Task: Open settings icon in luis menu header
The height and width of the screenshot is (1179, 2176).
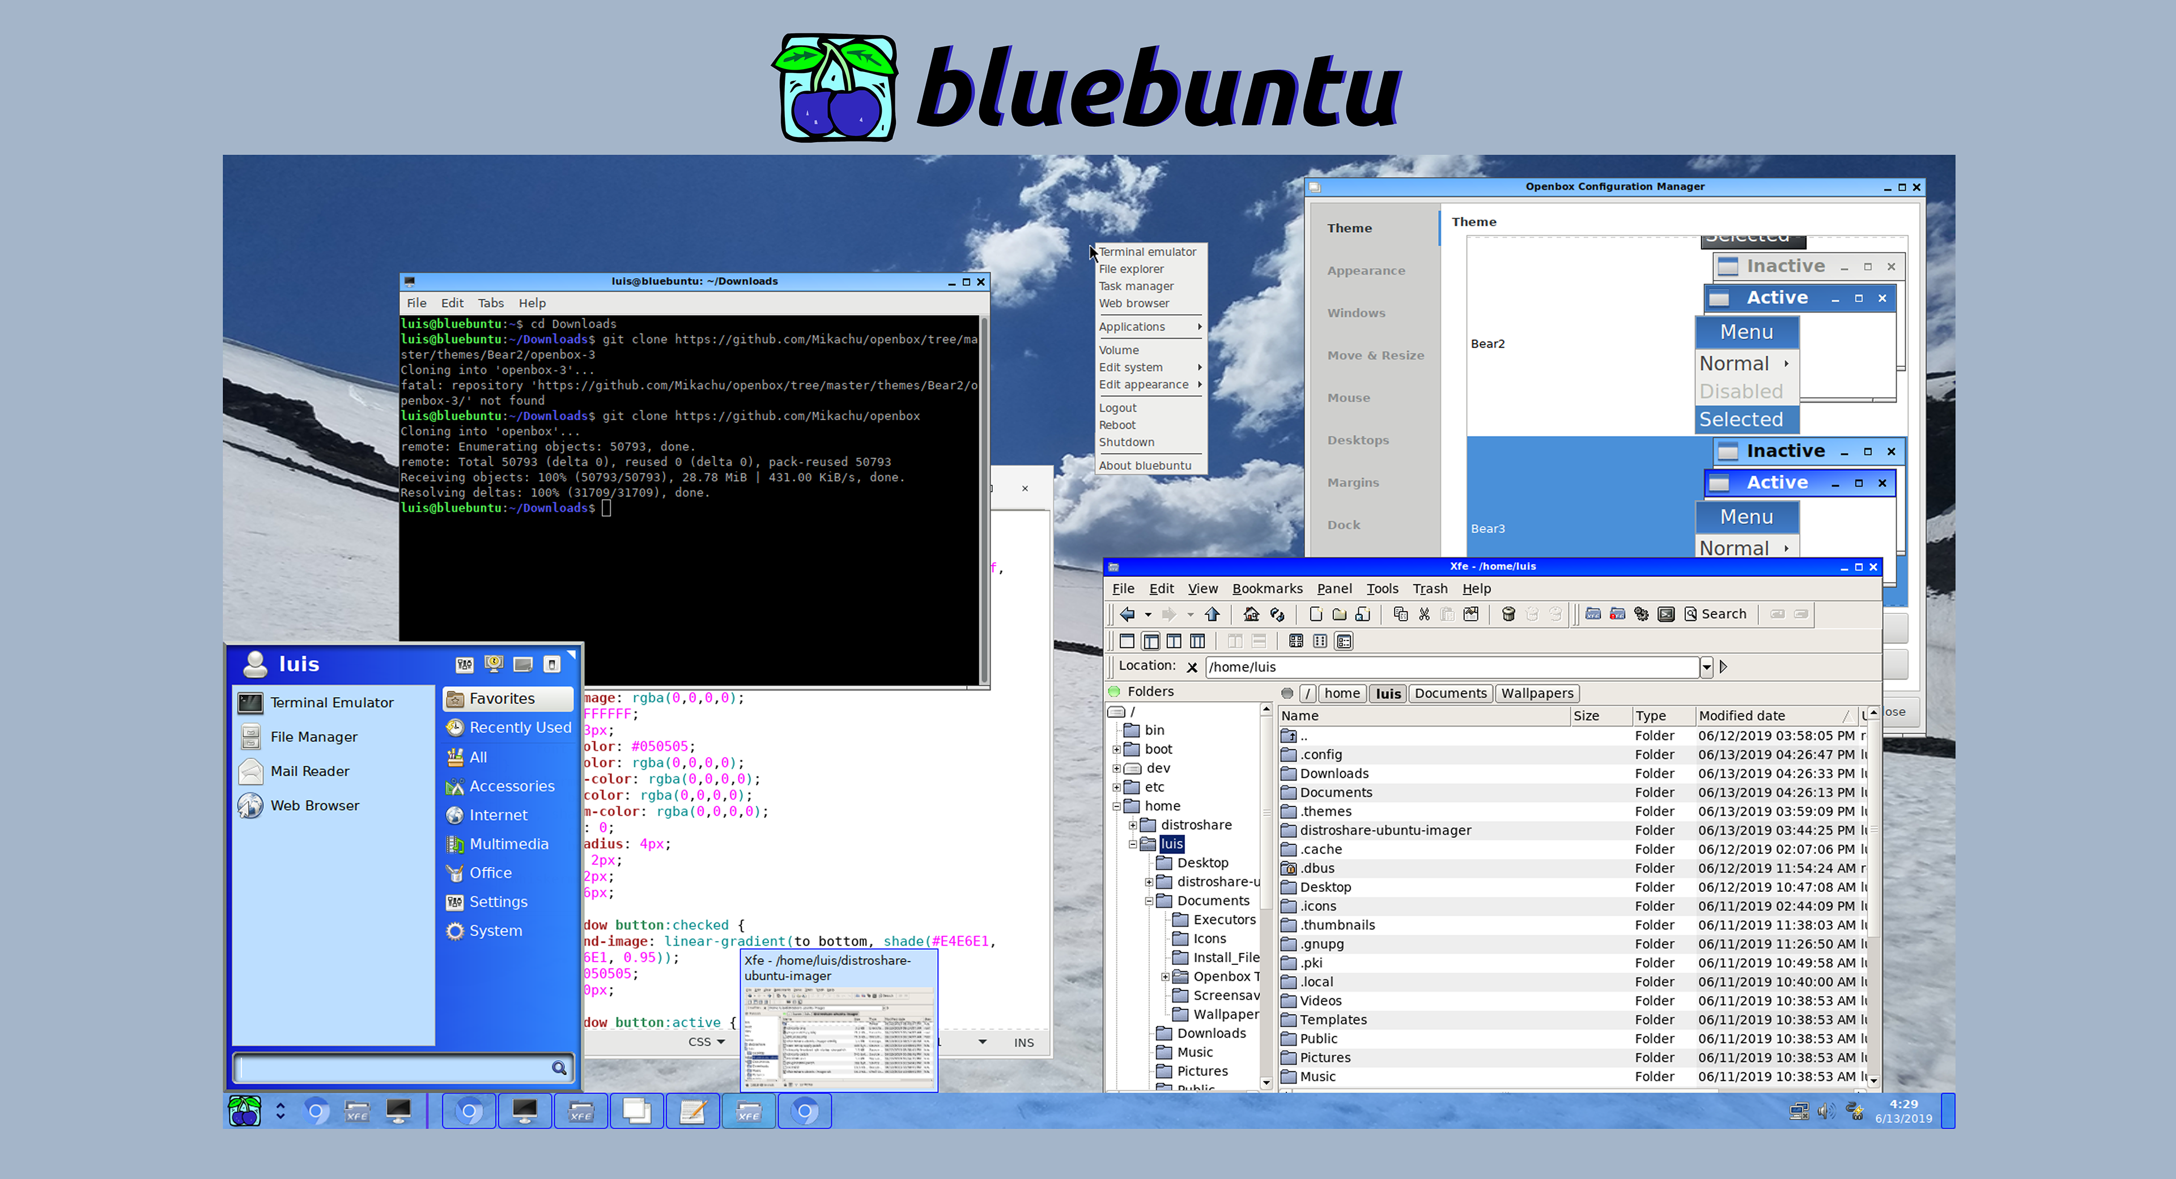Action: point(464,664)
